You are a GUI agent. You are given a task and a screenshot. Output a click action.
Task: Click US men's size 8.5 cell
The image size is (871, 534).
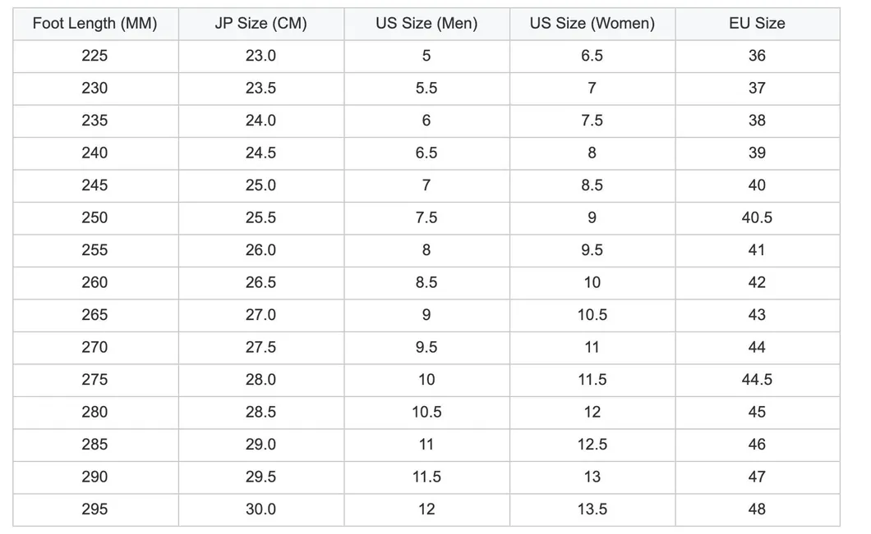pyautogui.click(x=426, y=283)
